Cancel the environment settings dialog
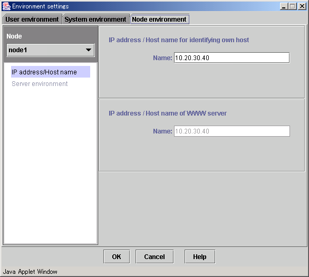This screenshot has height=277, width=309. pyautogui.click(x=154, y=257)
